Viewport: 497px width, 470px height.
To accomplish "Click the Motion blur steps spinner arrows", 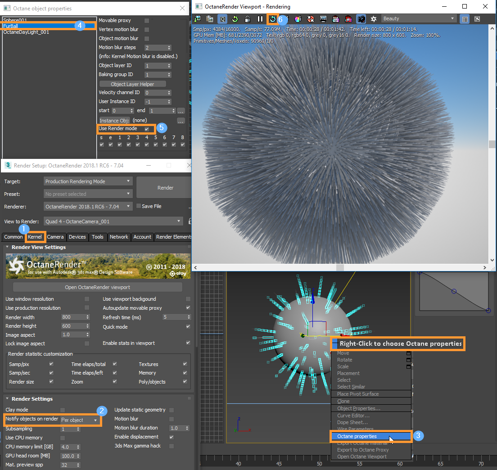I will (x=169, y=48).
